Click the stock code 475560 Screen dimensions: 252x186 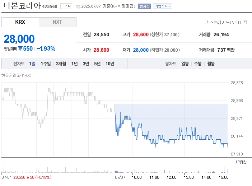pos(50,6)
